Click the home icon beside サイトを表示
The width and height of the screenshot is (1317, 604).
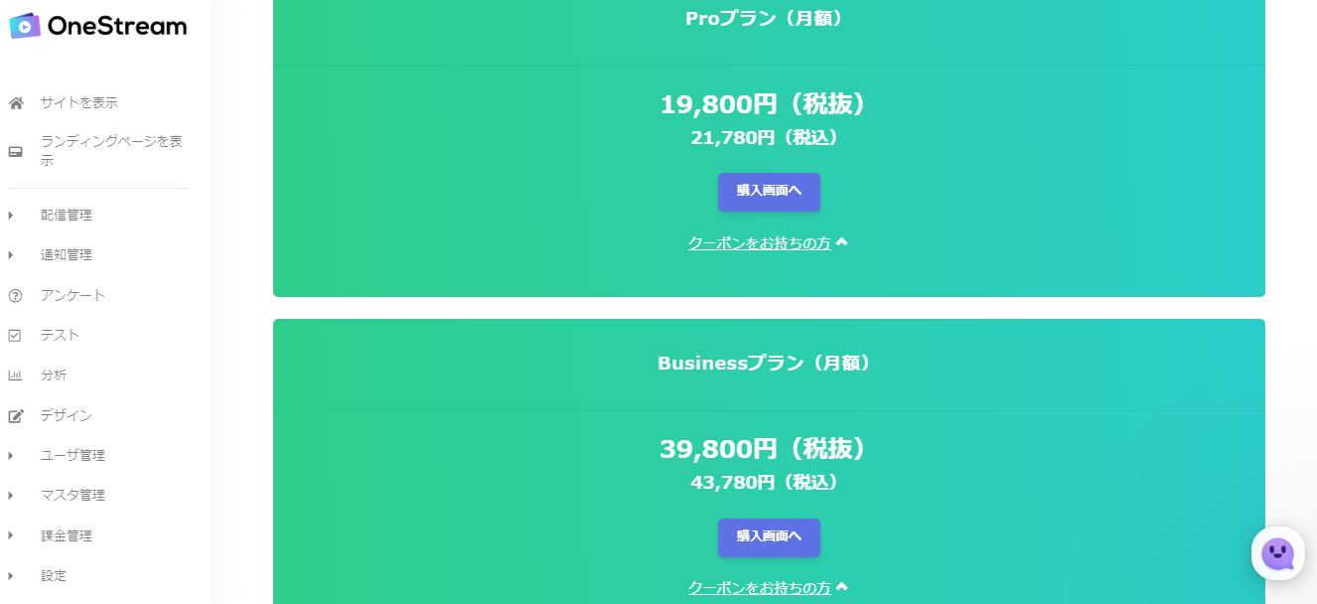coord(16,102)
